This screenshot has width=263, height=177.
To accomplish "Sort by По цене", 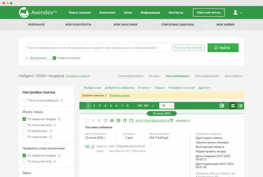I will click(x=155, y=76).
